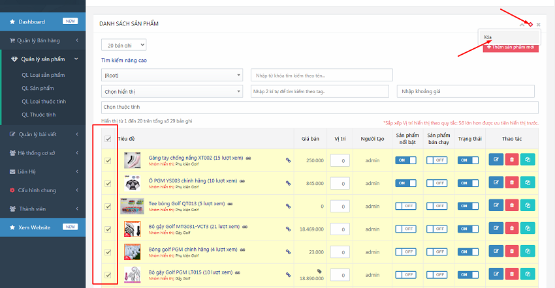Select Xóa from the settings popup menu

tap(488, 37)
